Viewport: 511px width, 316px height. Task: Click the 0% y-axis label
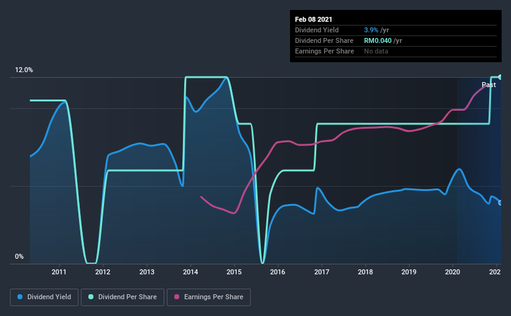pyautogui.click(x=19, y=257)
